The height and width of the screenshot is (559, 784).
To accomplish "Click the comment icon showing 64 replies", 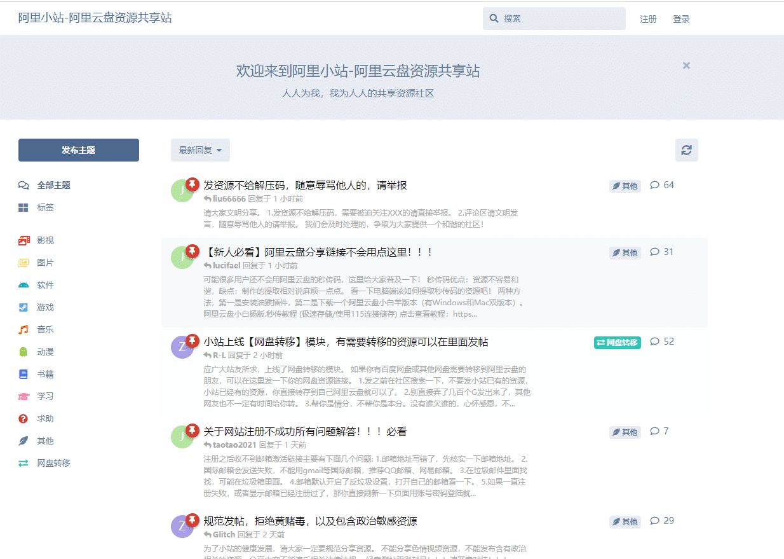I will click(x=655, y=185).
